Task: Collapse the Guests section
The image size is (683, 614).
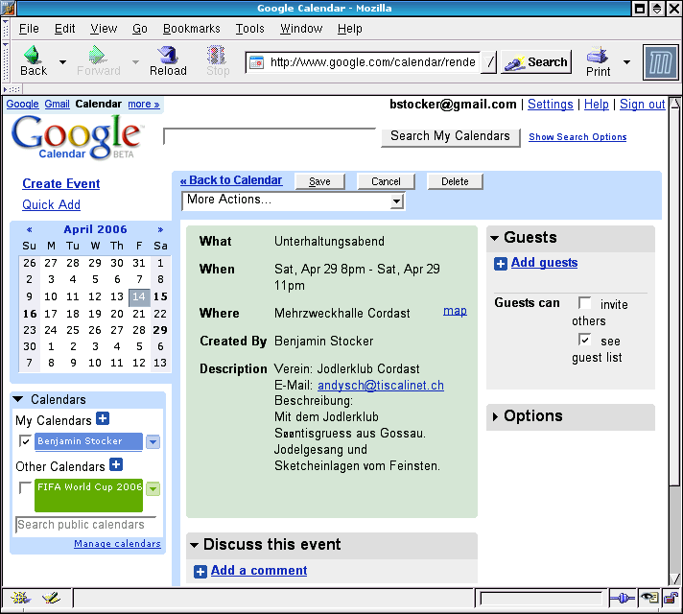Action: click(x=494, y=238)
